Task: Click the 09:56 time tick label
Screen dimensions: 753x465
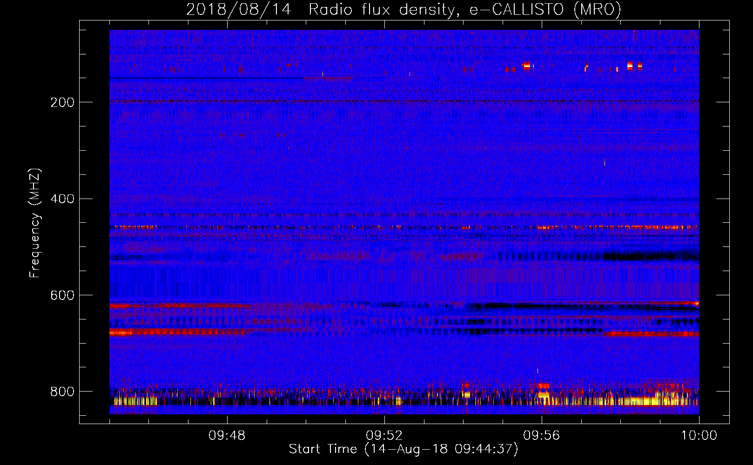Action: coord(541,436)
